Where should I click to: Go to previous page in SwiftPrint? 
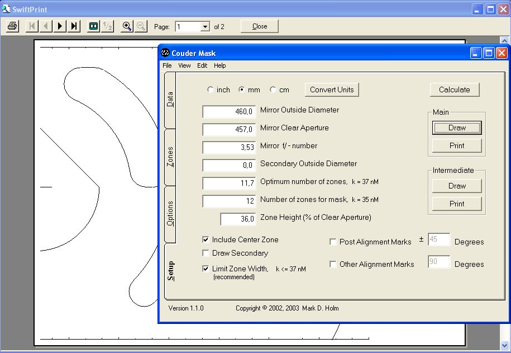tap(46, 26)
